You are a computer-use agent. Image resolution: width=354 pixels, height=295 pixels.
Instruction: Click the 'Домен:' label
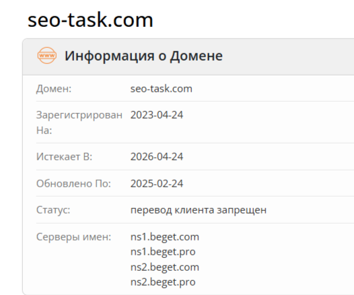(54, 88)
